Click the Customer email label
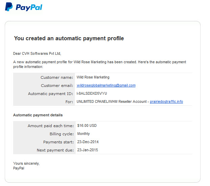This screenshot has height=186, width=210. pyautogui.click(x=57, y=86)
